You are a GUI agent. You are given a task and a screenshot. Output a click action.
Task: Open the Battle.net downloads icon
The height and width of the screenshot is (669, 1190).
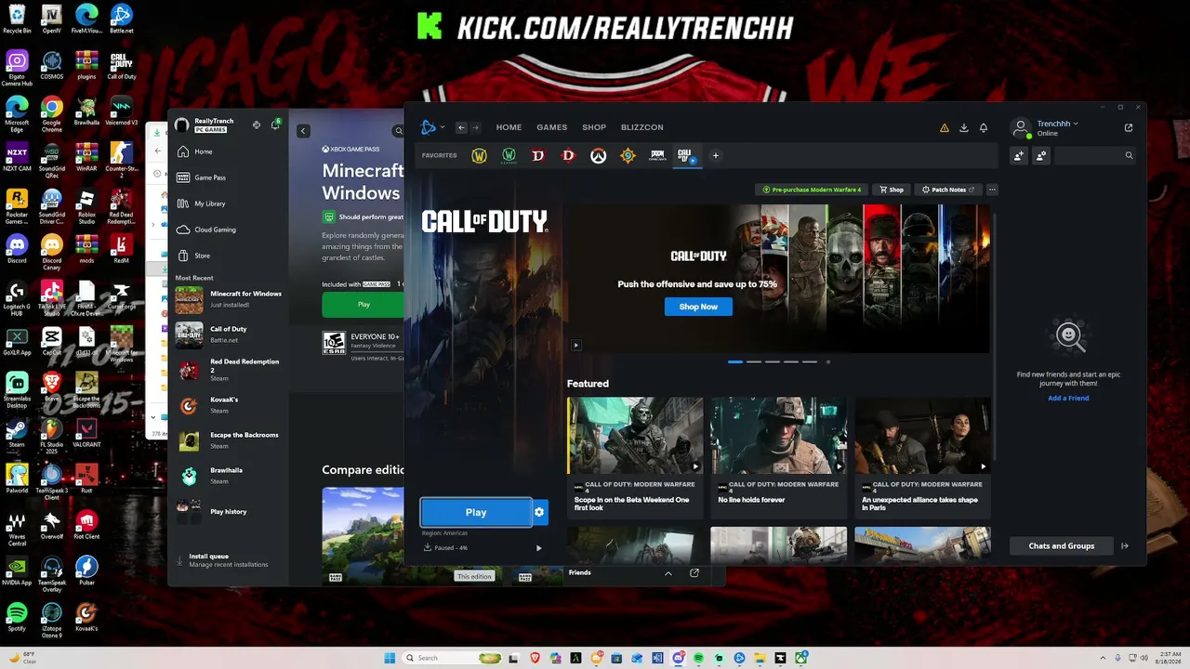(964, 128)
